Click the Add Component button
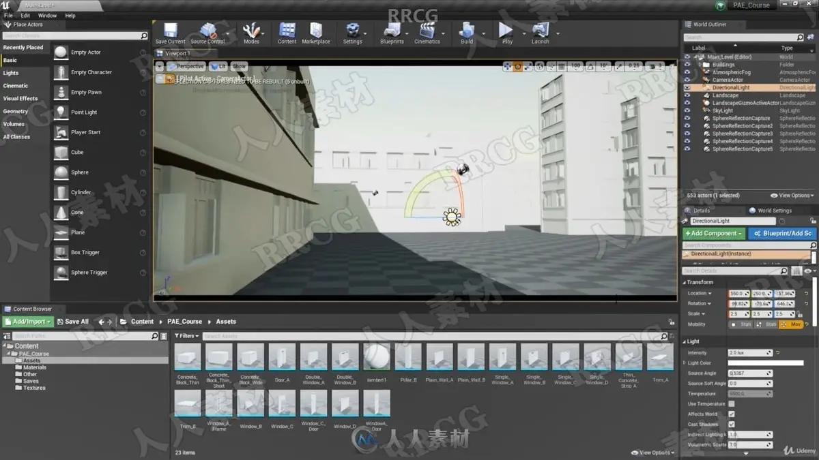The width and height of the screenshot is (819, 460). (x=714, y=233)
